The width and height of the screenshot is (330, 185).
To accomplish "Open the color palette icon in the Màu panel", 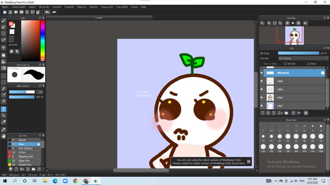I will (x=12, y=51).
